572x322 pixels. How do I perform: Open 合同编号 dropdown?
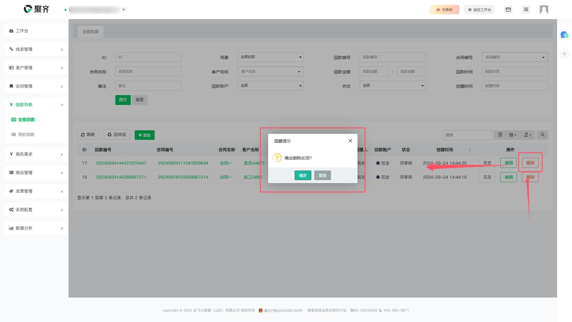point(515,57)
